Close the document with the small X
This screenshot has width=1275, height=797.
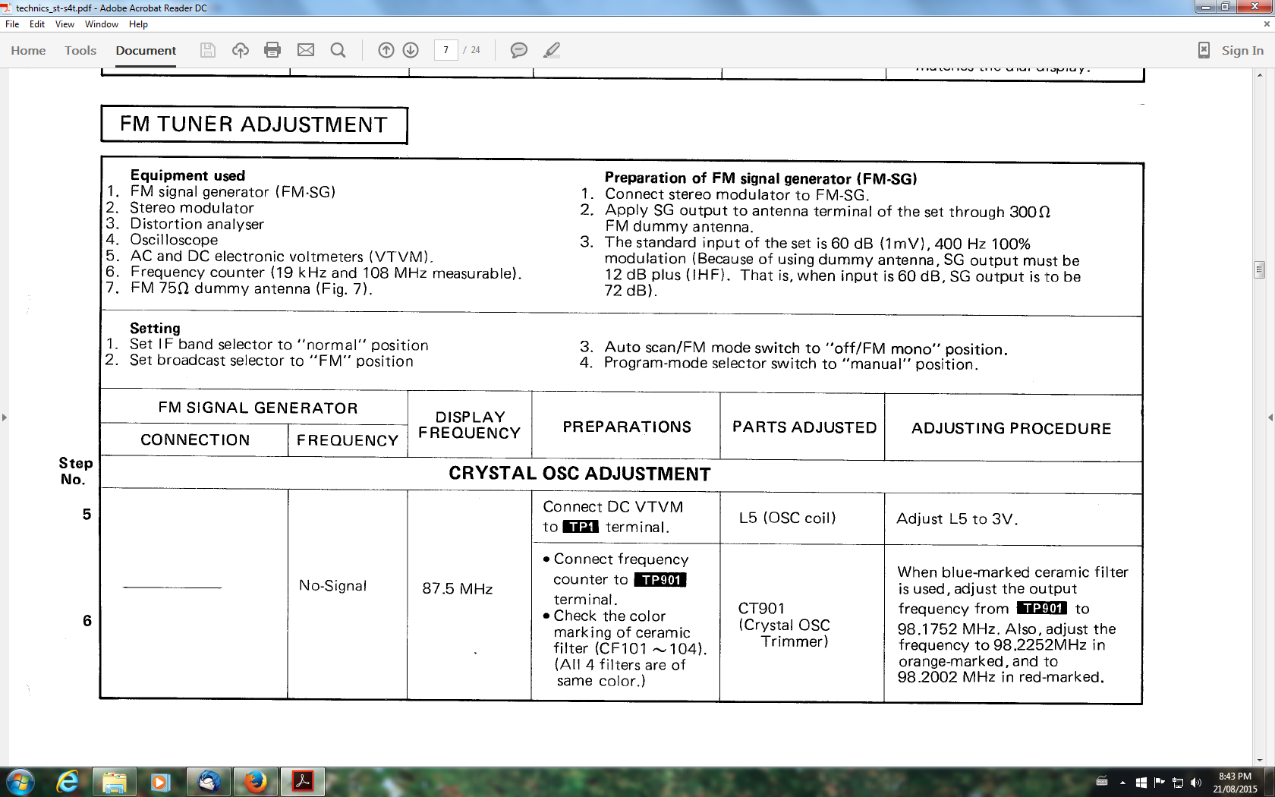pos(1266,24)
